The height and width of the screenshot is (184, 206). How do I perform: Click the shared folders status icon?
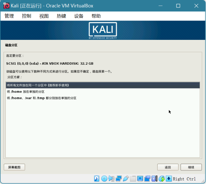pos(133,179)
